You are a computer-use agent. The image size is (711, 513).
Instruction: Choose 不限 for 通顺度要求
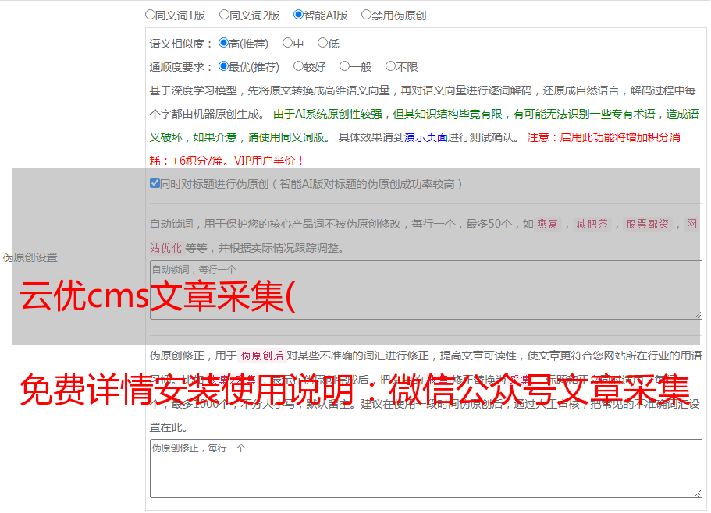390,66
